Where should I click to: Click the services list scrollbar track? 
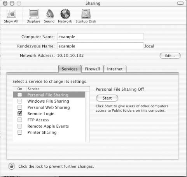click(x=87, y=117)
